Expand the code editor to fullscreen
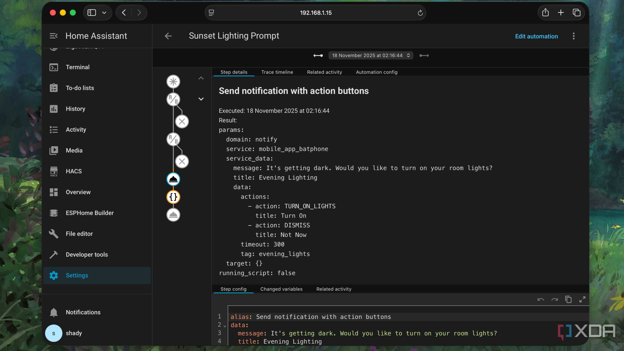The height and width of the screenshot is (351, 624). [582, 299]
